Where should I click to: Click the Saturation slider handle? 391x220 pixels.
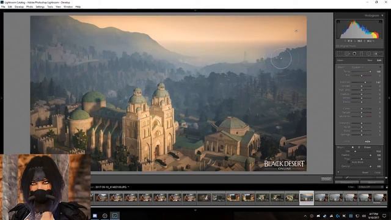pos(362,116)
